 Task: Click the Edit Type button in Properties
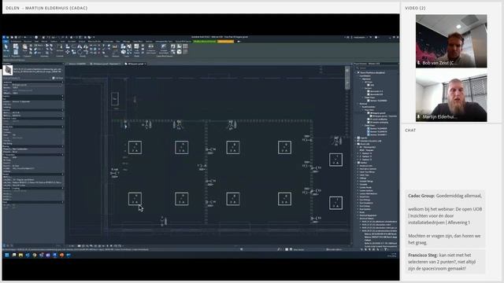[57, 78]
